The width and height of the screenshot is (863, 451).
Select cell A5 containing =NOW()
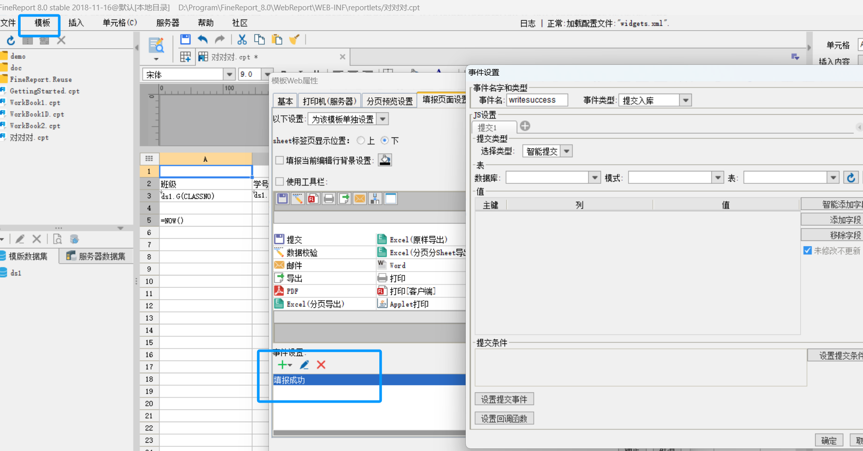[206, 220]
